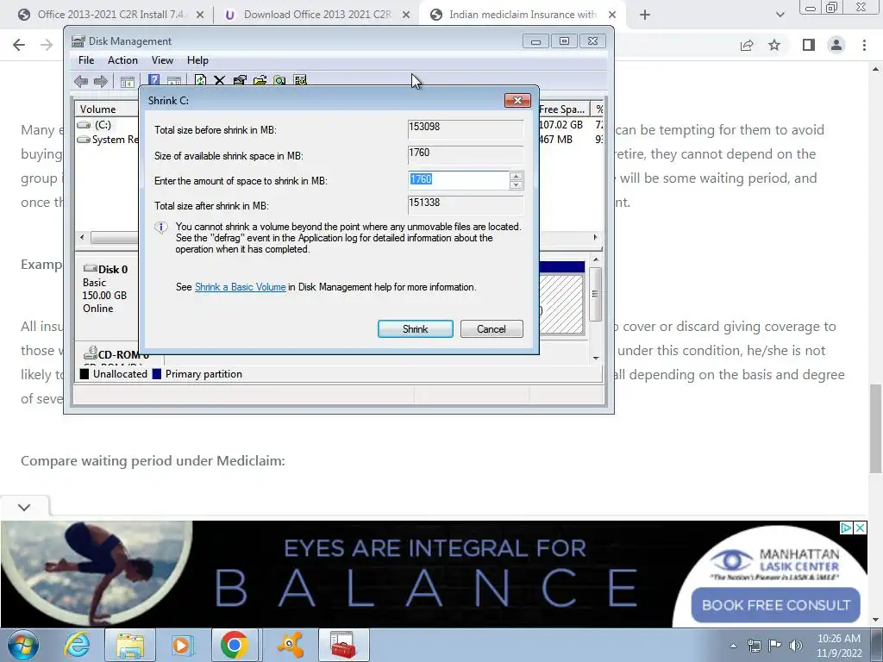Click the disk pane vertical scrollbar thumb
This screenshot has height=662, width=883.
pyautogui.click(x=595, y=294)
